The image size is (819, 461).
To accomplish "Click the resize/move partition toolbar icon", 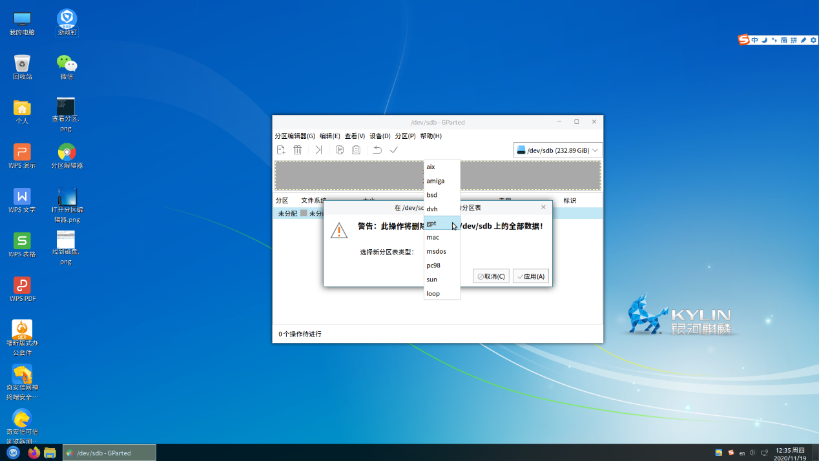I will coord(318,150).
